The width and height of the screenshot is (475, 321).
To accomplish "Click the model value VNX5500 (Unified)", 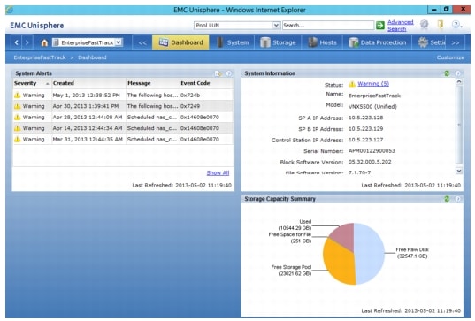I will [372, 107].
